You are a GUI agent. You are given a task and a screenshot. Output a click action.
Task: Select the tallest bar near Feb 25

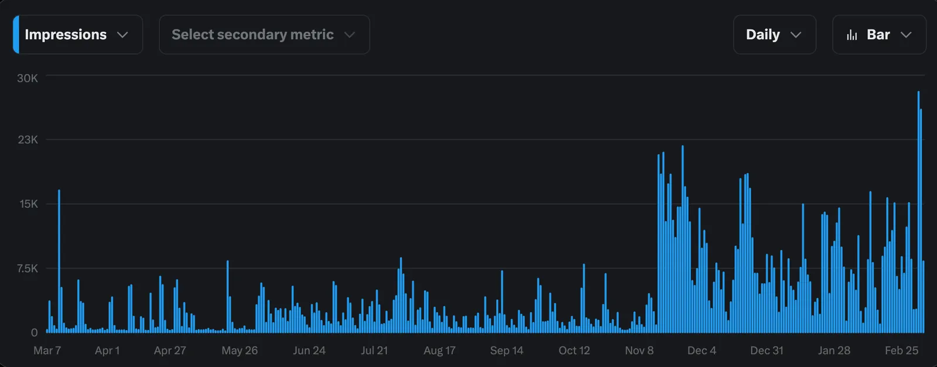point(918,212)
